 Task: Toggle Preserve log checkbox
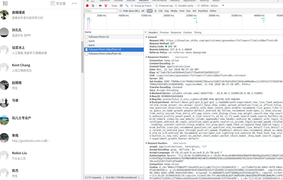[x=157, y=6]
